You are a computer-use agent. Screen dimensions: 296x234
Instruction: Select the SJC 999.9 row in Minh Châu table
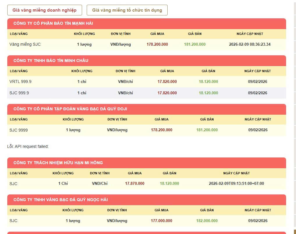point(19,93)
